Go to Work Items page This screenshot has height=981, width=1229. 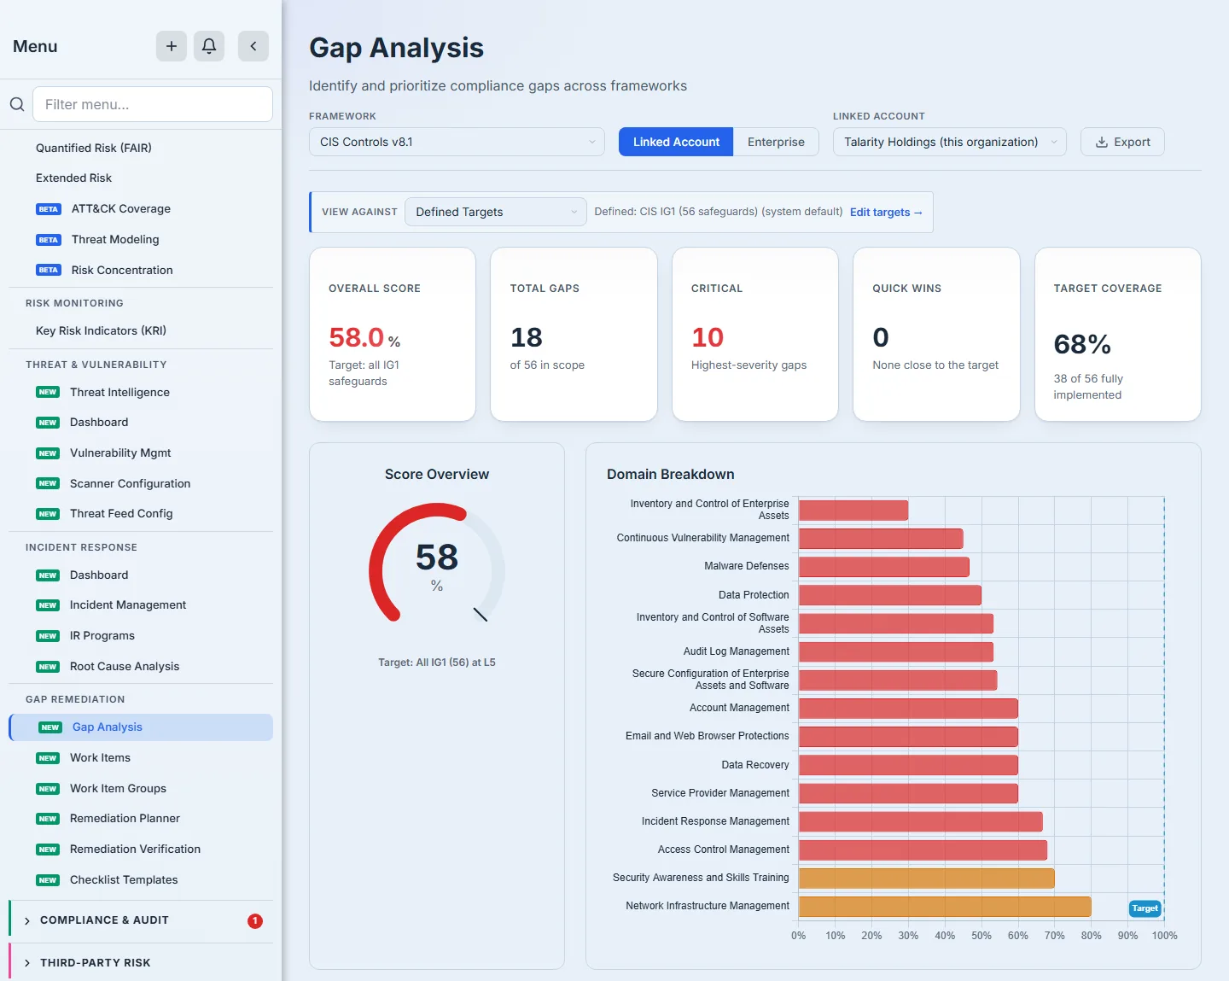(100, 757)
